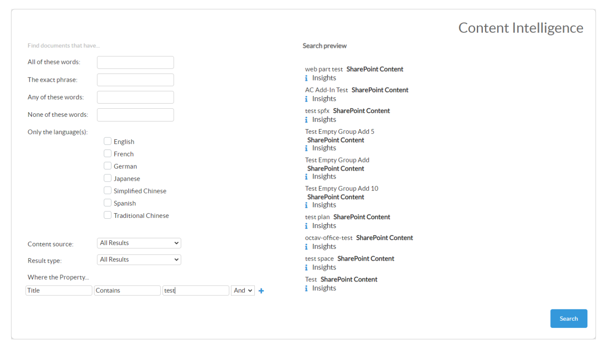Screen dimensions: 607x347
Task: Click the blue plus icon to add property row
Action: pyautogui.click(x=261, y=291)
